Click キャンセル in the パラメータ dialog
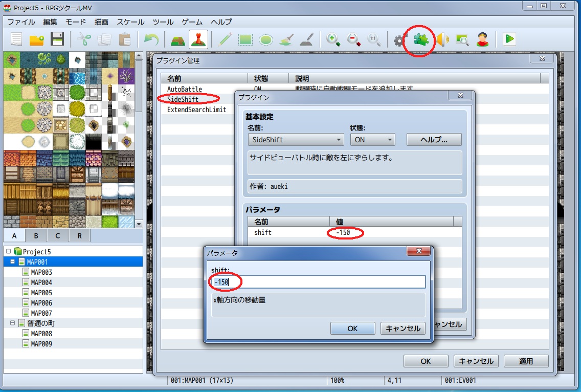Screen dimensions: 581x392 point(403,328)
